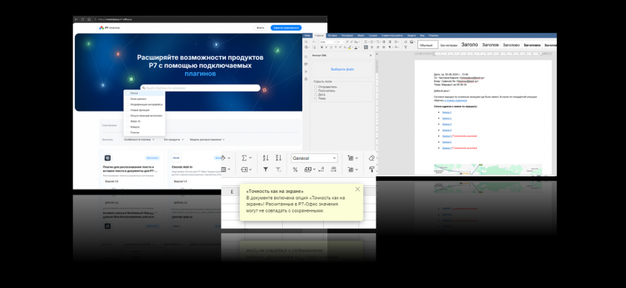The height and width of the screenshot is (288, 626).
Task: Toggle nonprinting characters in document editor
Action: [x=389, y=47]
